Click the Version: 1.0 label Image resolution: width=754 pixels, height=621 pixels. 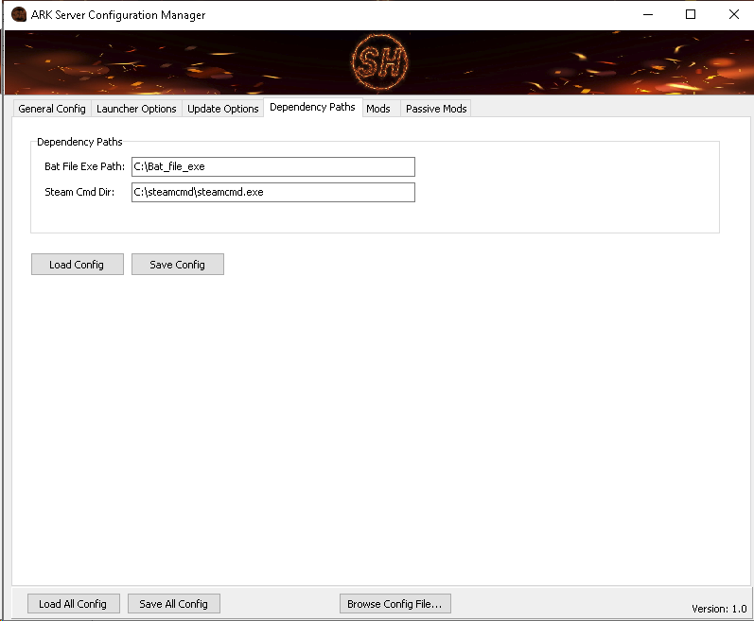click(719, 609)
